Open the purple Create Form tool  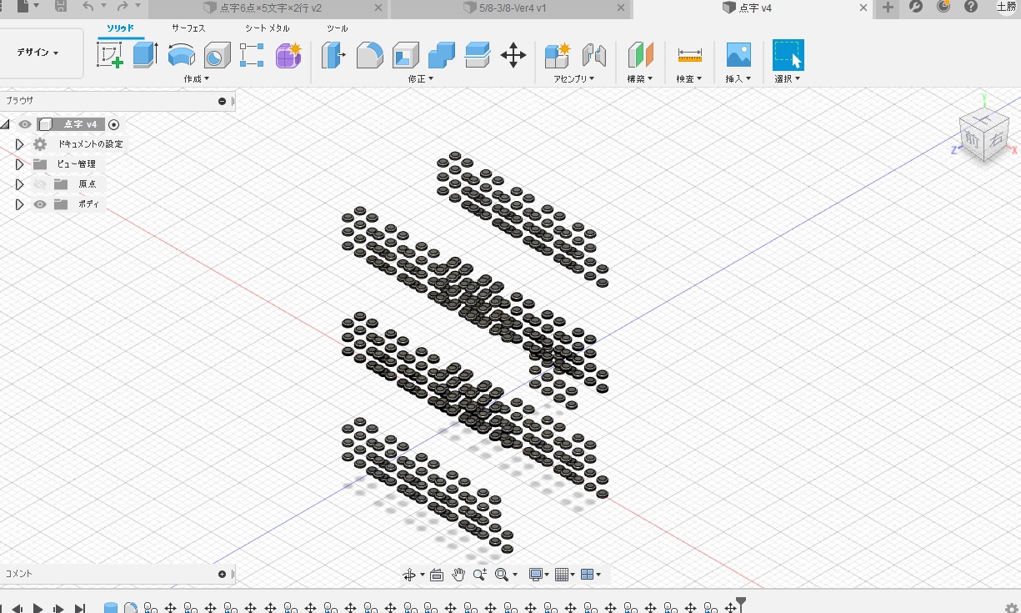[288, 56]
